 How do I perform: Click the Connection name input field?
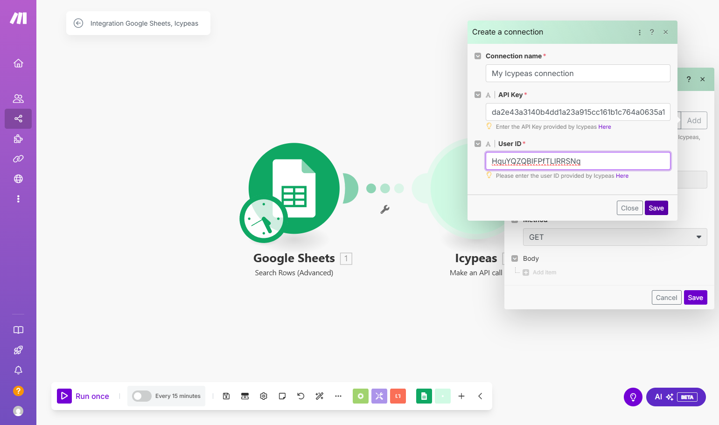[x=578, y=73]
